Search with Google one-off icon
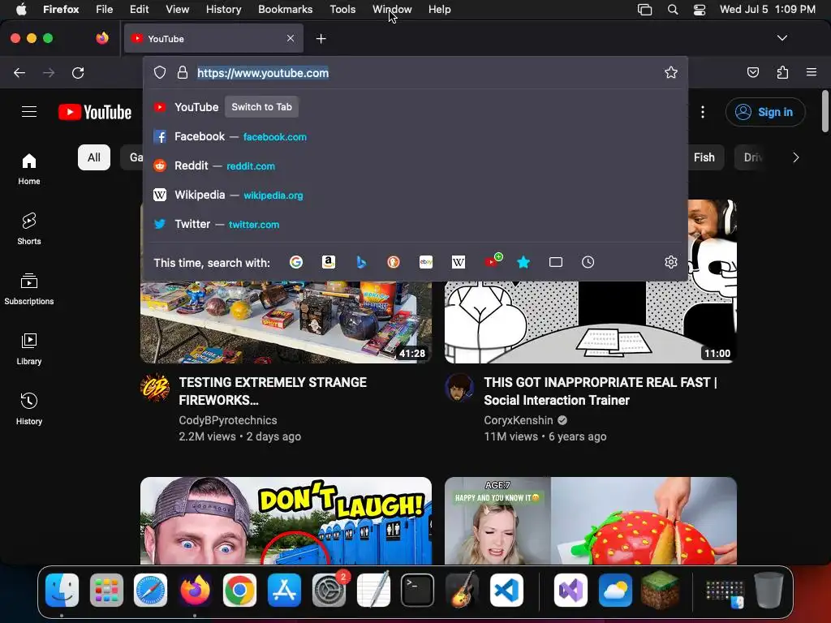The height and width of the screenshot is (623, 831). pos(296,262)
